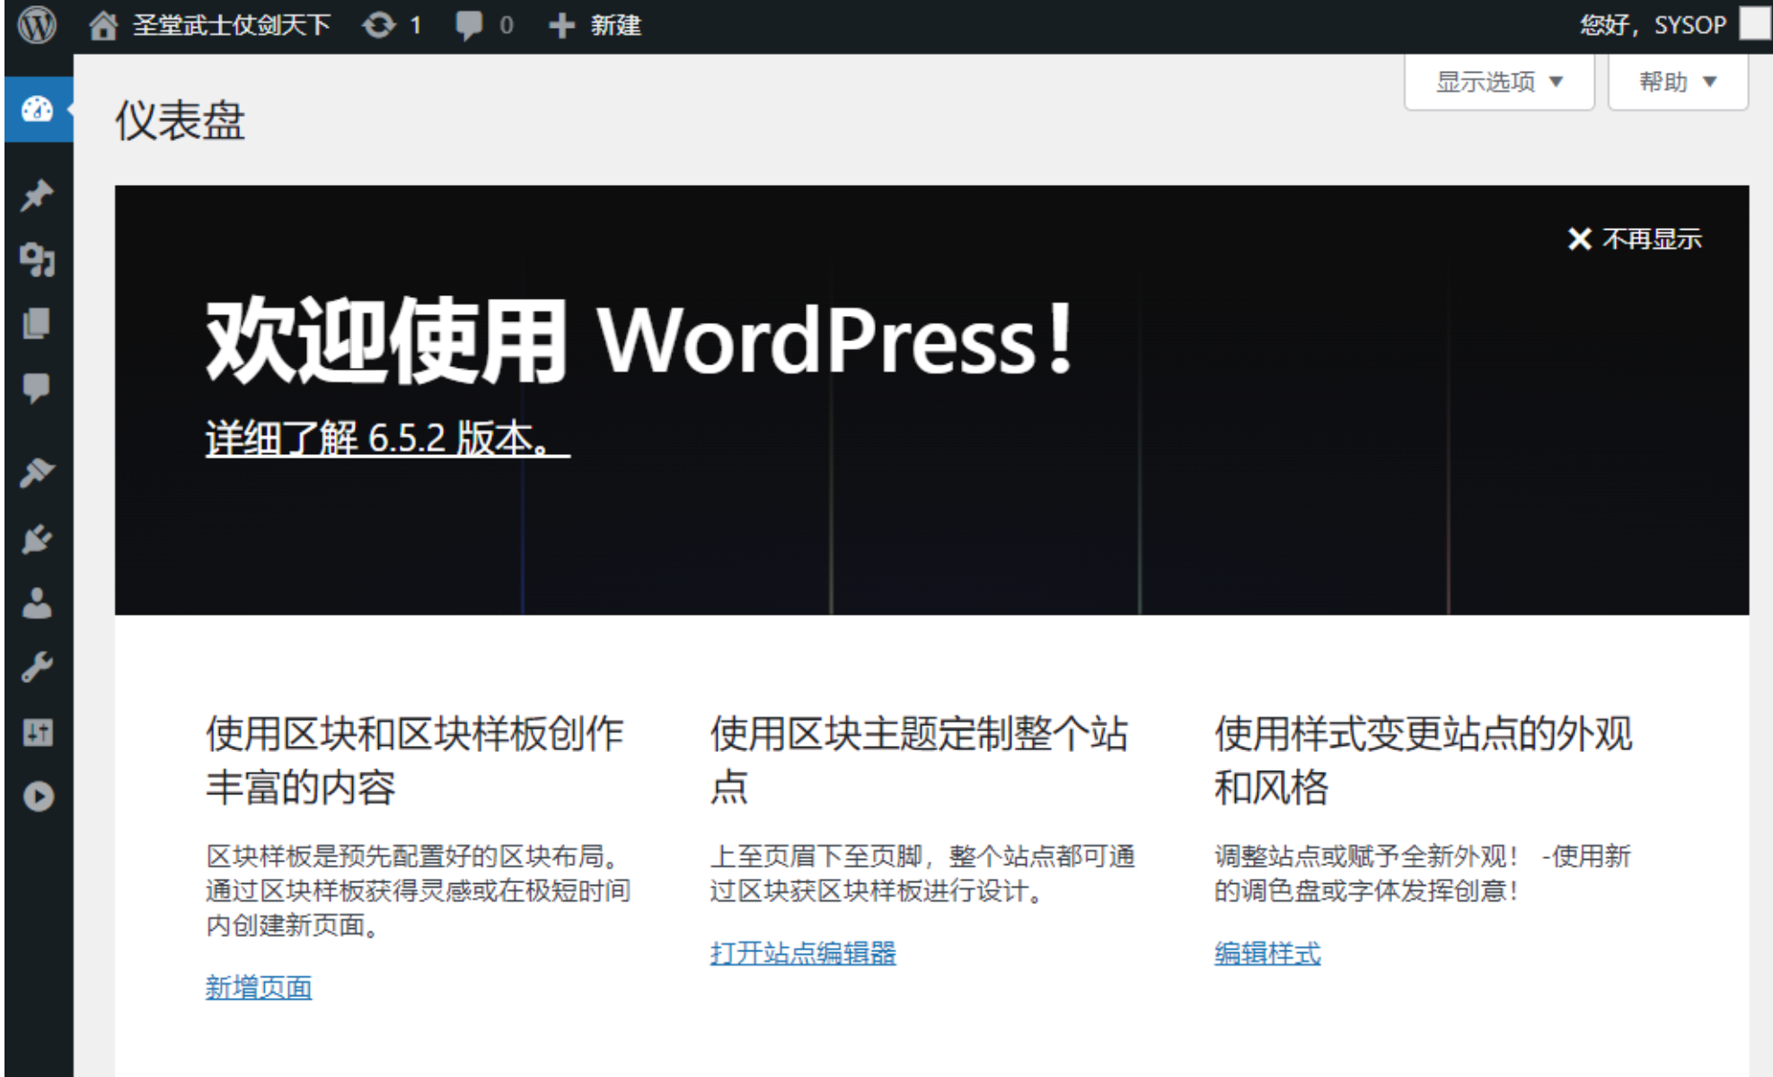This screenshot has width=1773, height=1077.
Task: Expand the 帮助 help dropdown
Action: pyautogui.click(x=1677, y=83)
